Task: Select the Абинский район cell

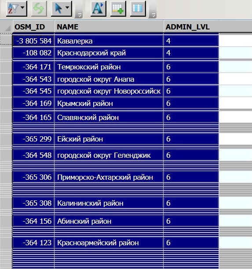Action: [109, 221]
